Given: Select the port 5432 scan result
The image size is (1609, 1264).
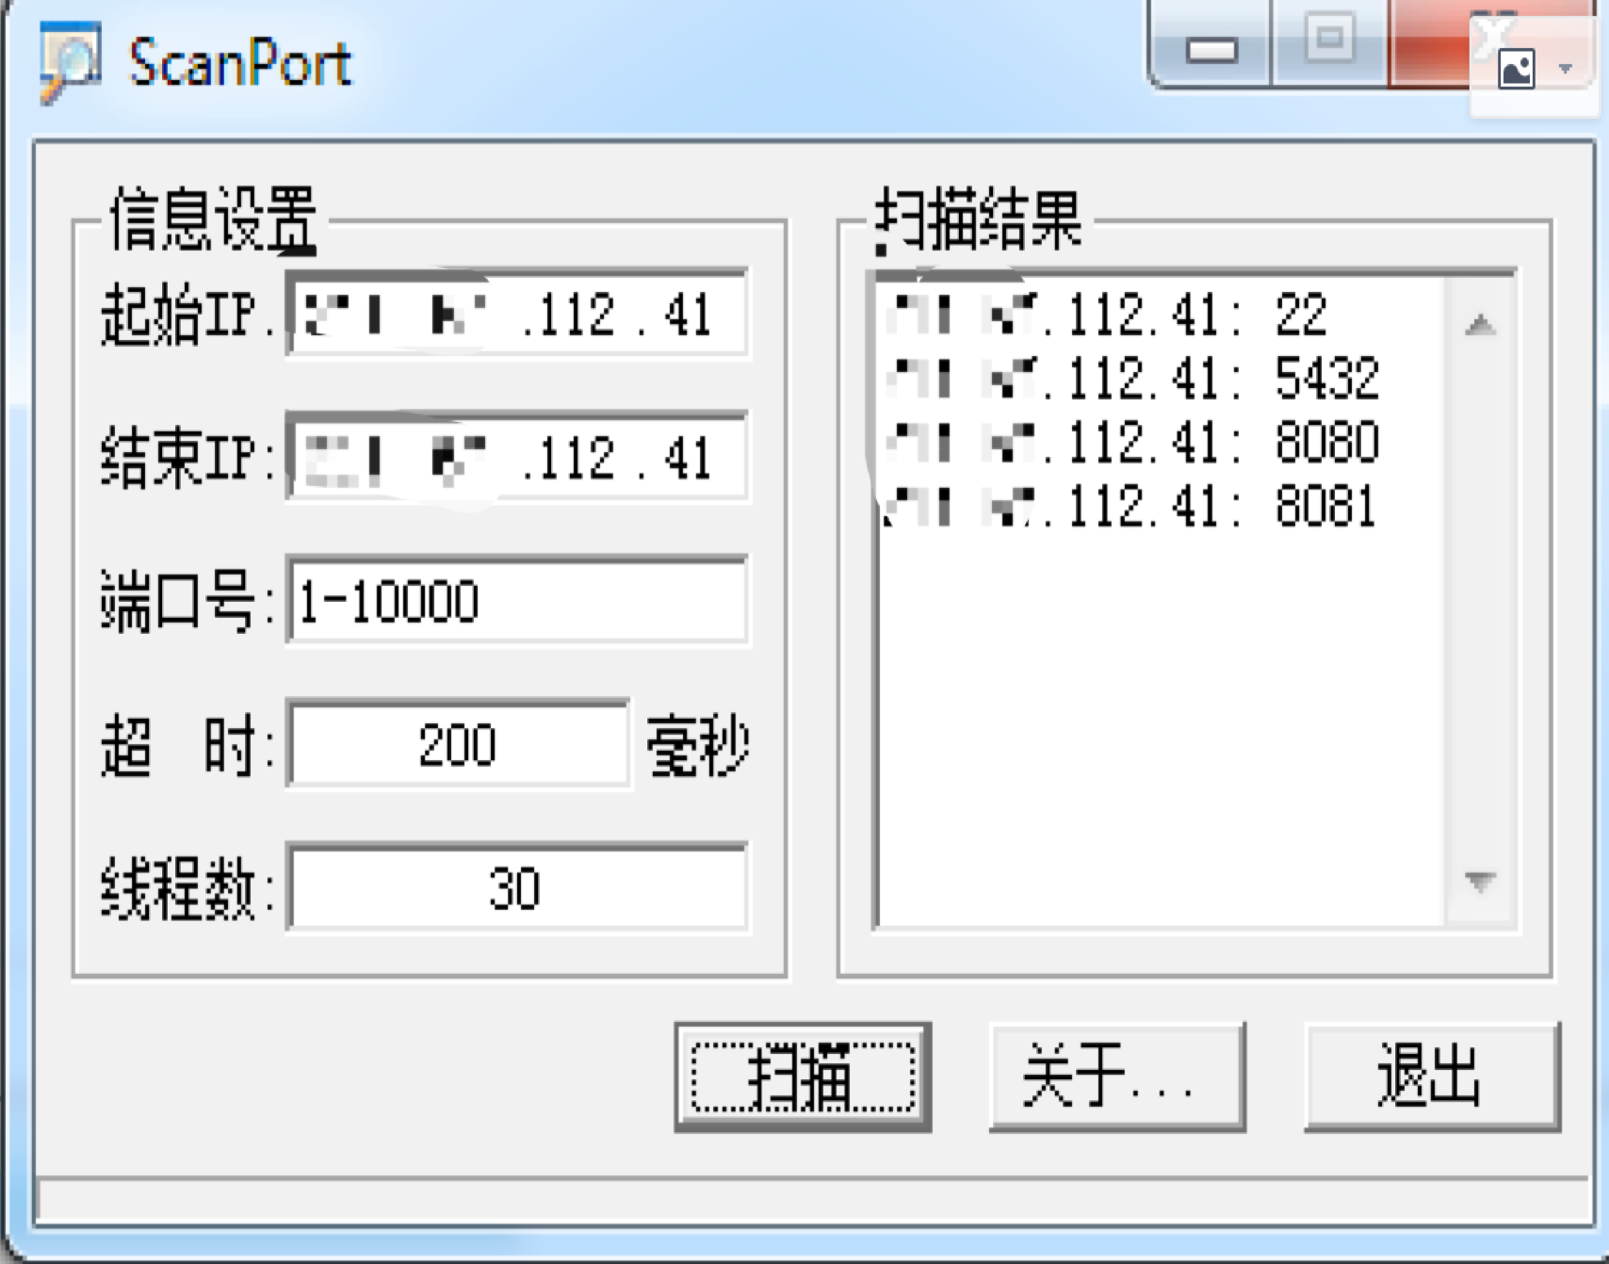Looking at the screenshot, I should click(1132, 379).
